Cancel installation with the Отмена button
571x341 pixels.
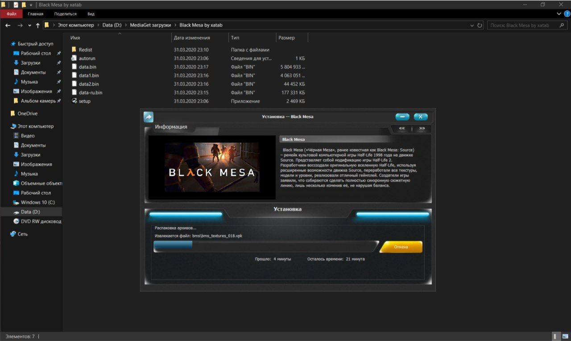pos(401,247)
